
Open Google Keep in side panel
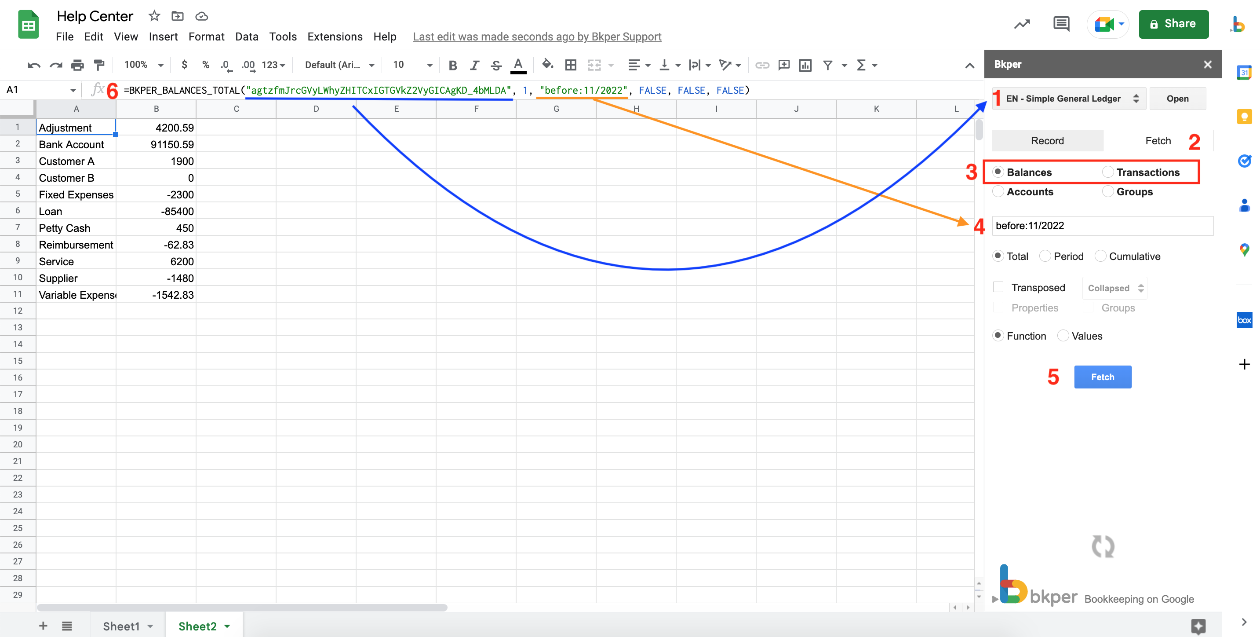[x=1244, y=117]
